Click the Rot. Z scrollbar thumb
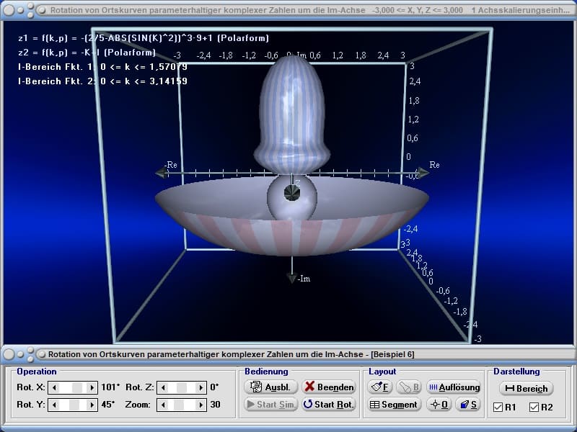This screenshot has width=577, height=432. tap(182, 387)
